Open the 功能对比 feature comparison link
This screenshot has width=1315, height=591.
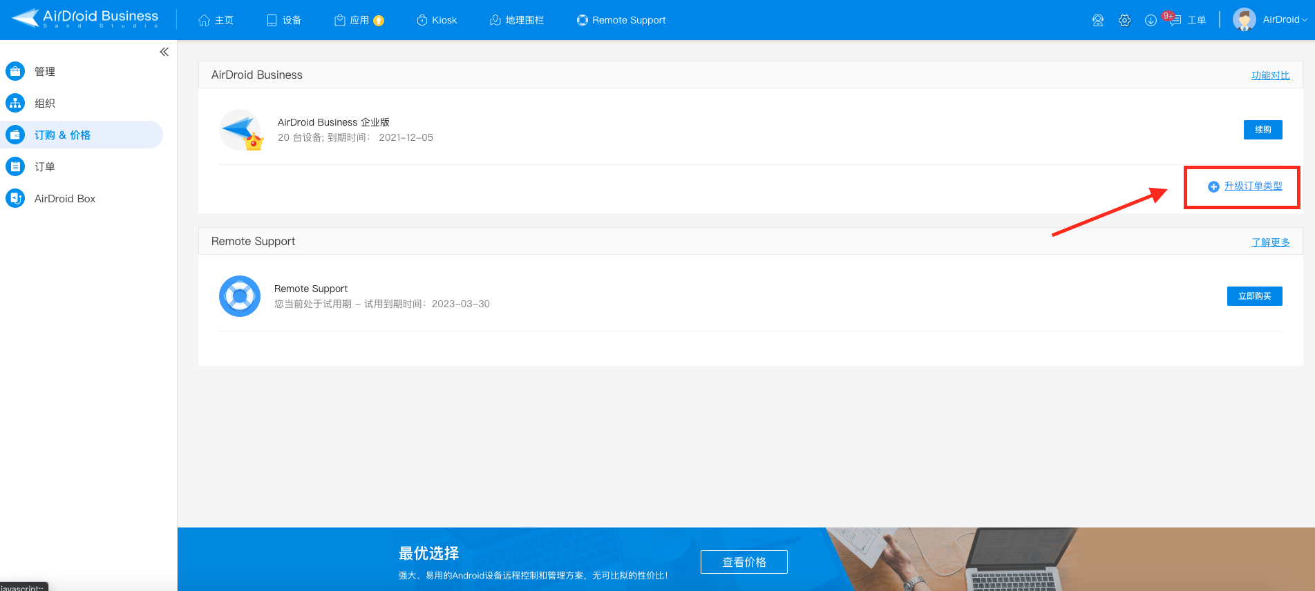[1270, 75]
